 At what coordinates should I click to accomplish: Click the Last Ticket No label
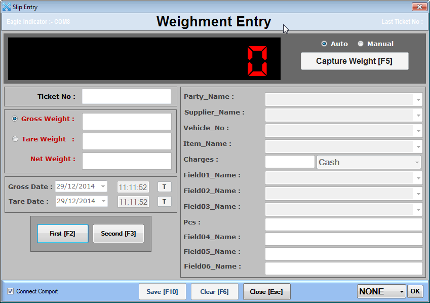tap(402, 22)
